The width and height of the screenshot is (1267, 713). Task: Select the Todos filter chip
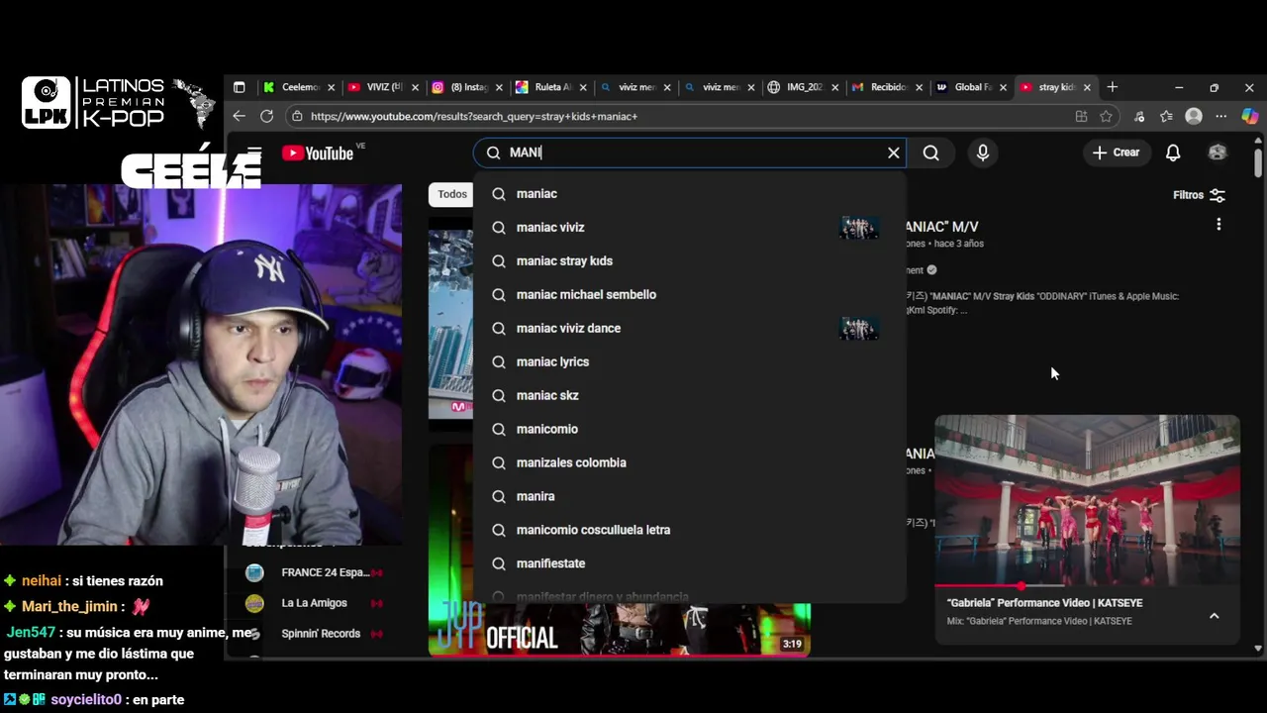tap(452, 194)
